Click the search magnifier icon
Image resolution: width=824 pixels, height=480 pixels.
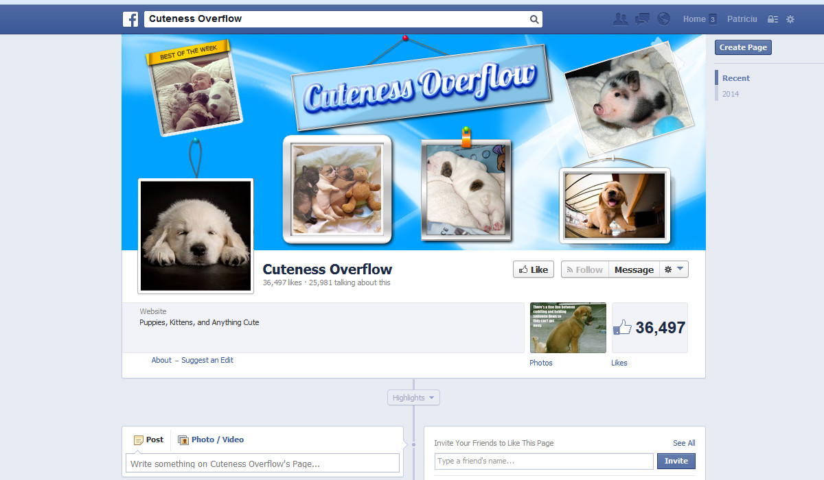coord(534,19)
